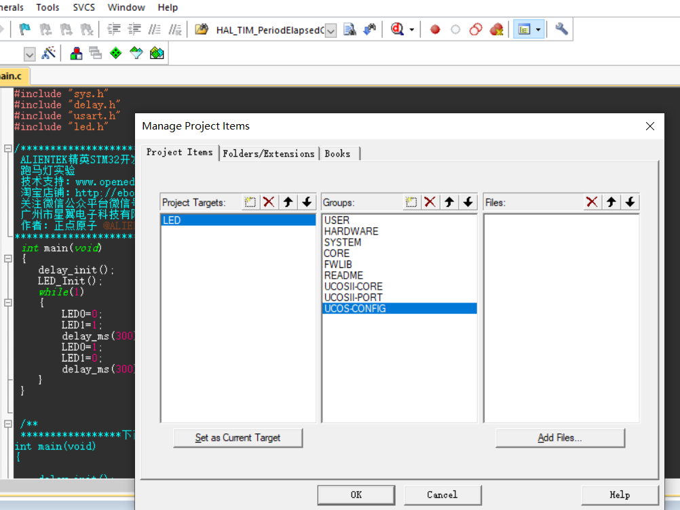Open the HAL_TIM_PeriodElapsedC combo dropdown arrow

[x=330, y=31]
